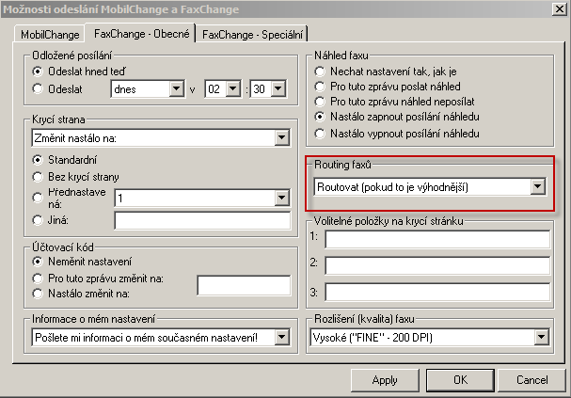
Task: Click optional cover page field 3
Action: coord(437,292)
